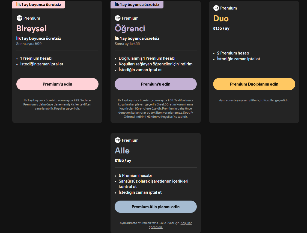Viewport: 307px width, 233px height.
Task: Click the Bireysel plan title
Action: pos(31,29)
